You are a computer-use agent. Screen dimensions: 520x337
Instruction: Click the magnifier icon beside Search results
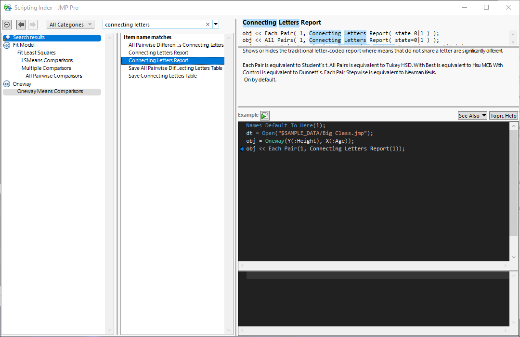pos(7,38)
